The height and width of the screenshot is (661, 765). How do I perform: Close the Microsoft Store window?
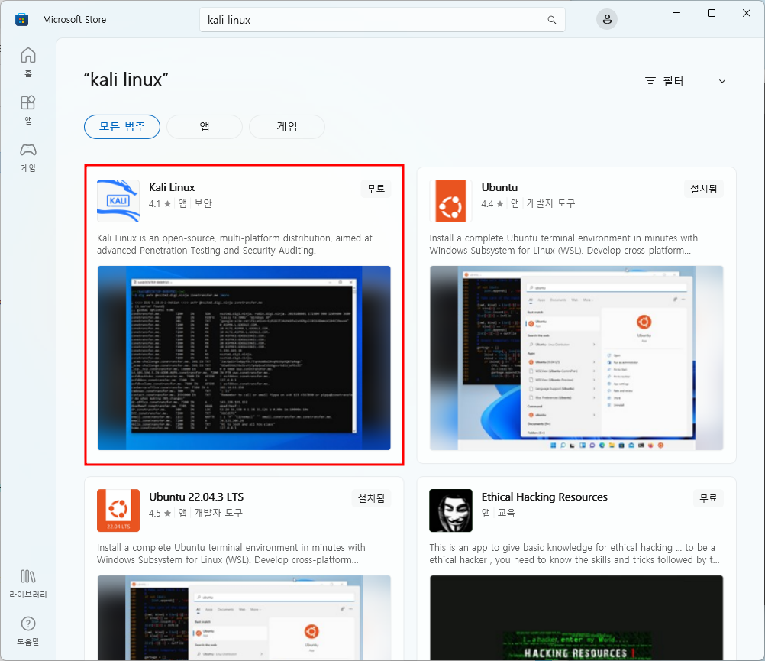pyautogui.click(x=747, y=13)
